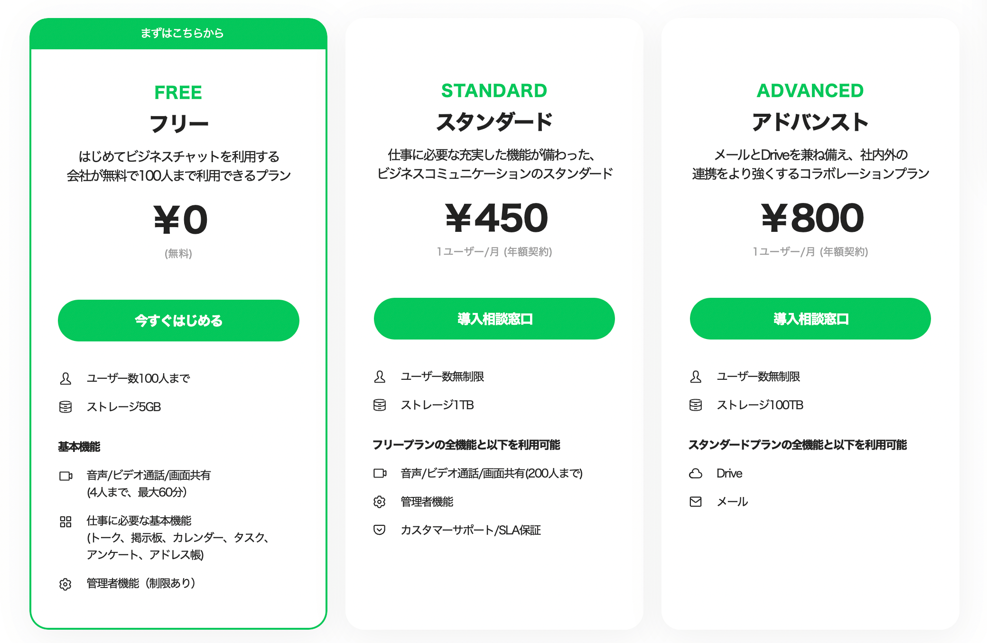
Task: Click the gear icon beside 管理者機能（制限あり）
Action: [65, 584]
